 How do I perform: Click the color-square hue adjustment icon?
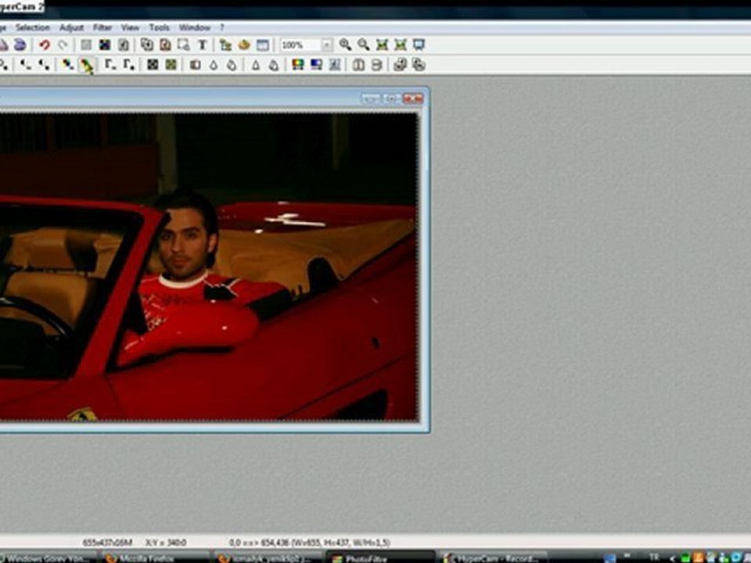point(297,65)
